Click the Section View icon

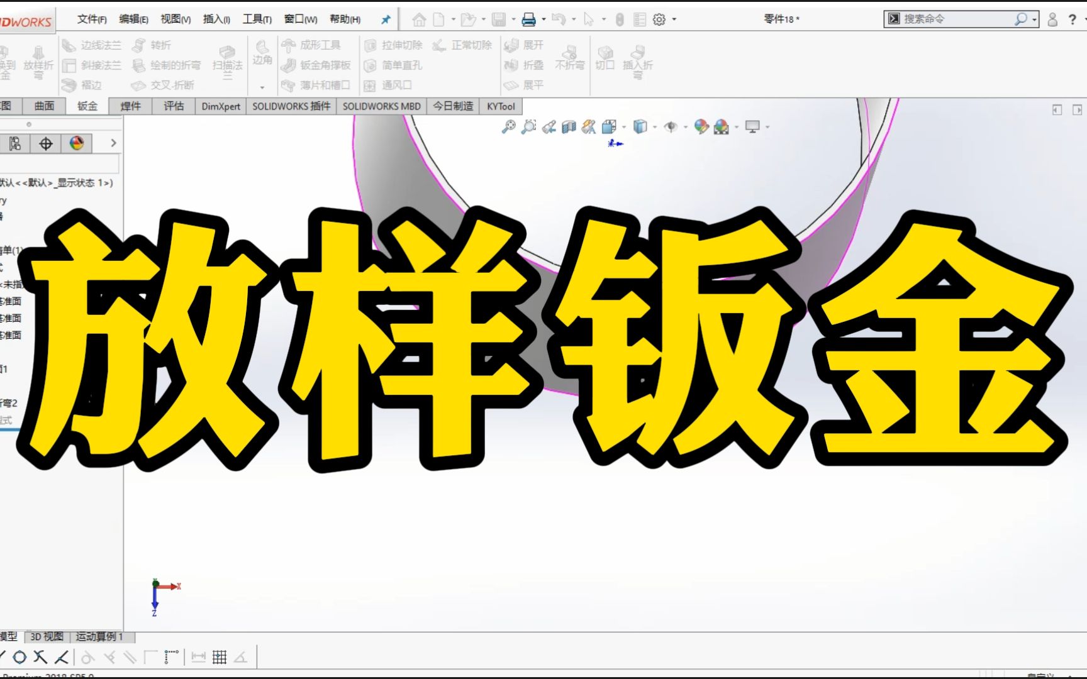(569, 127)
